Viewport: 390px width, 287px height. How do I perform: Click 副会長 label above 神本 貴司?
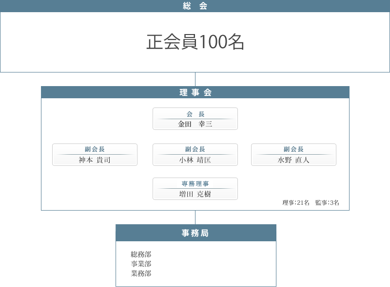(x=95, y=149)
